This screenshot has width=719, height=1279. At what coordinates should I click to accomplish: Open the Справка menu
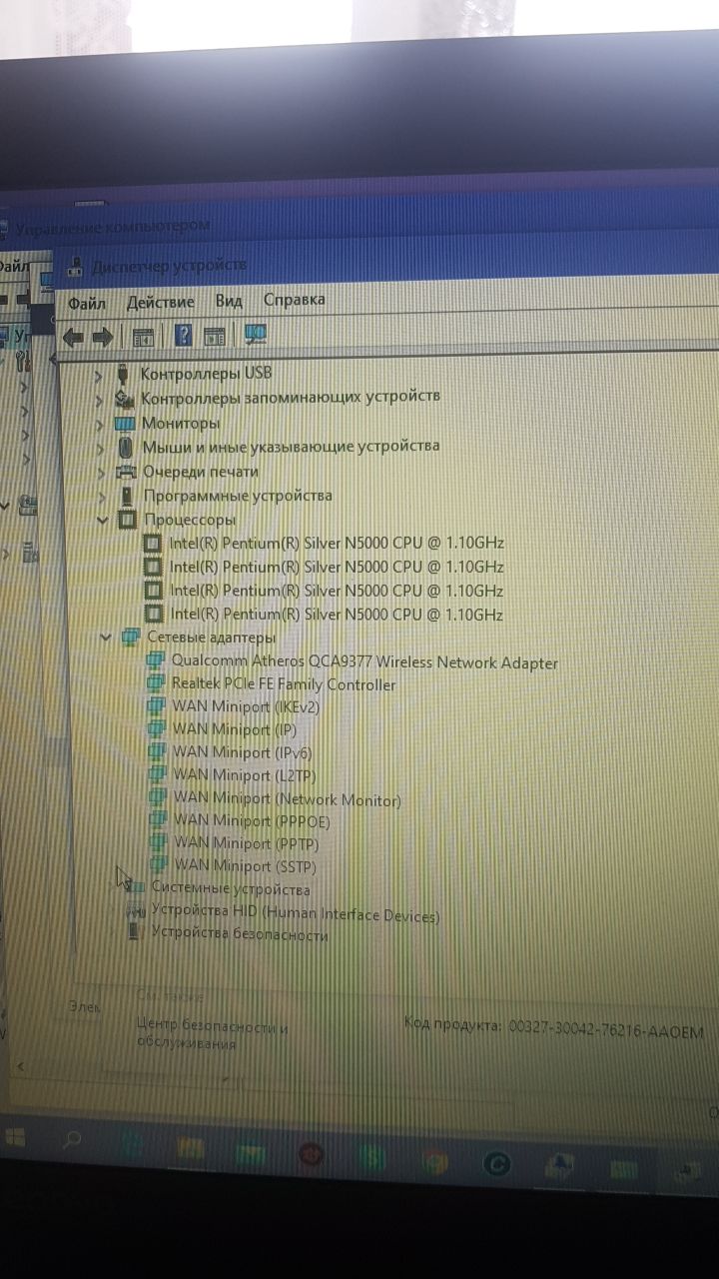click(x=294, y=299)
